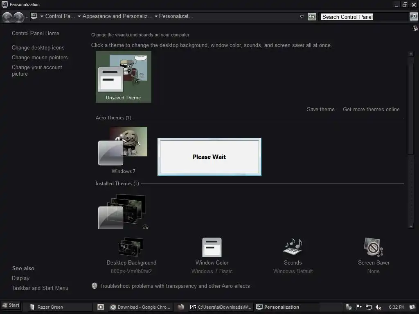Screen dimensions: 419x314
Task: Switch to 7-Zip Downloads taskbar window
Action: point(221,307)
